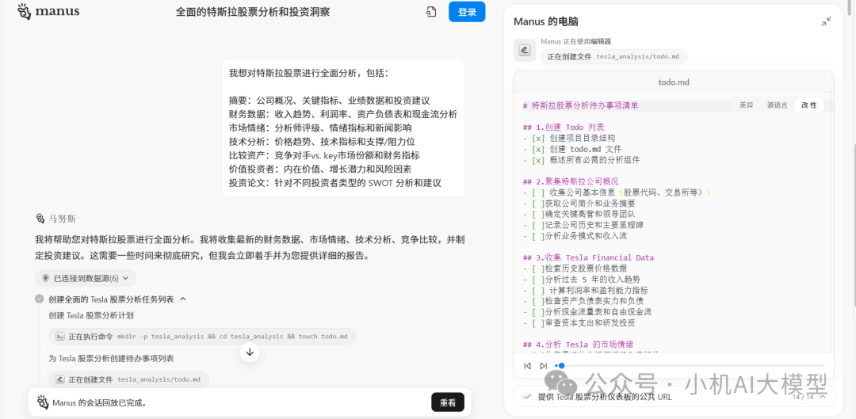856x419 pixels.
Task: Click data source plug icon
Action: click(45, 278)
